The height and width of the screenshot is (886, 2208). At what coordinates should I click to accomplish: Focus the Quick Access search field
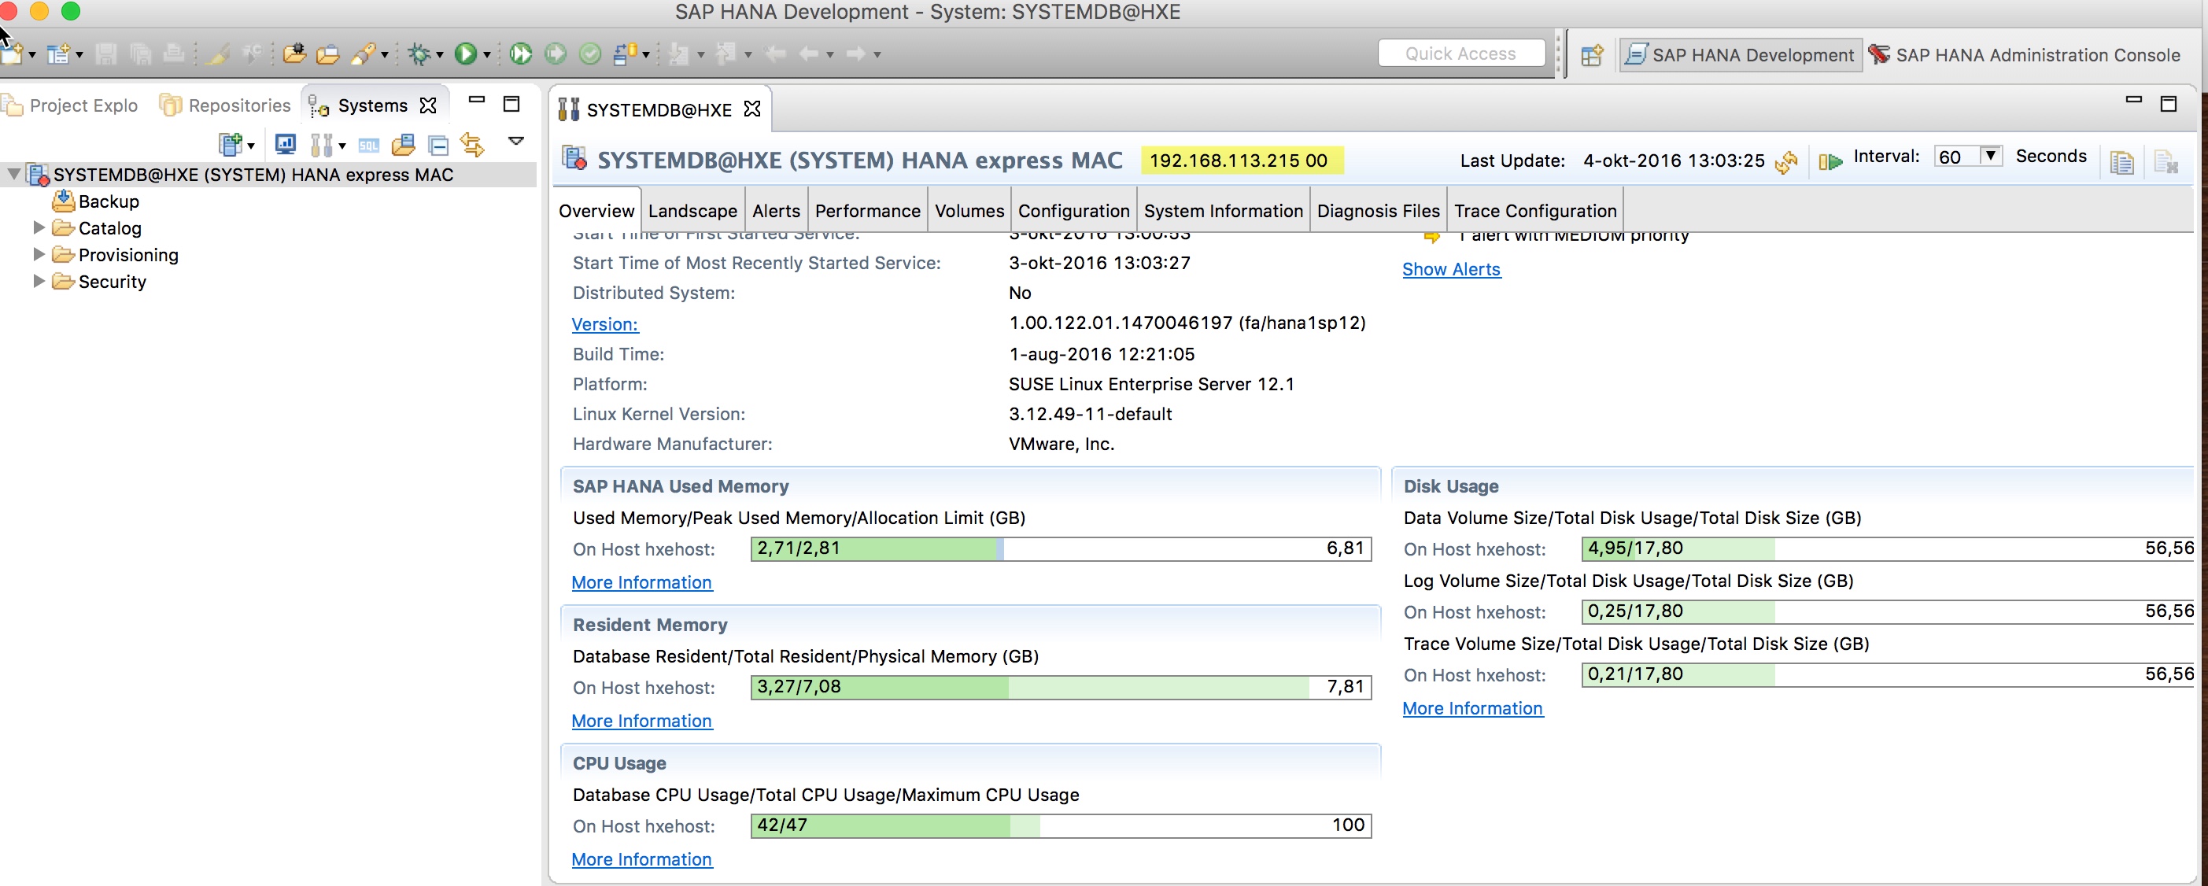click(1460, 54)
